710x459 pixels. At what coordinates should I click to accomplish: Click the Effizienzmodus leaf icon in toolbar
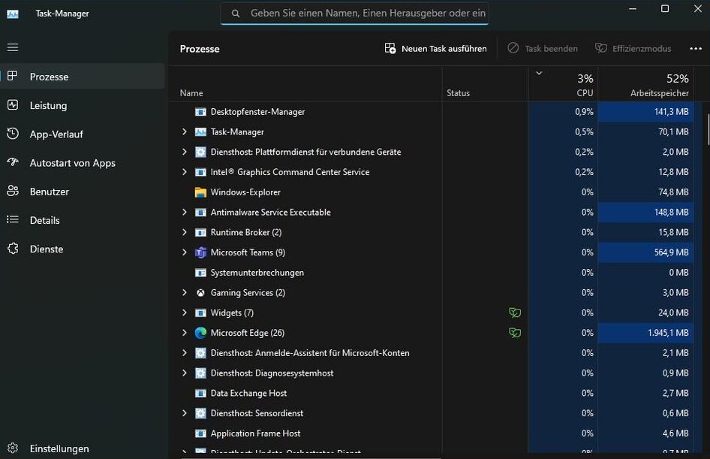click(x=601, y=48)
